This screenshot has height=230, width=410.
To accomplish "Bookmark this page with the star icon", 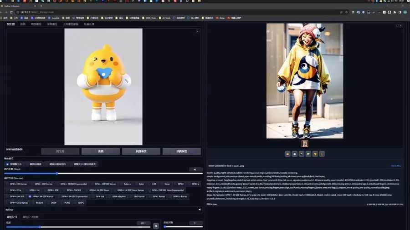I will 347,12.
